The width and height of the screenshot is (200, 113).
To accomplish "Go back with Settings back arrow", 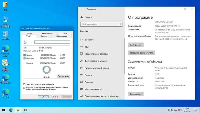I will coord(81,9).
